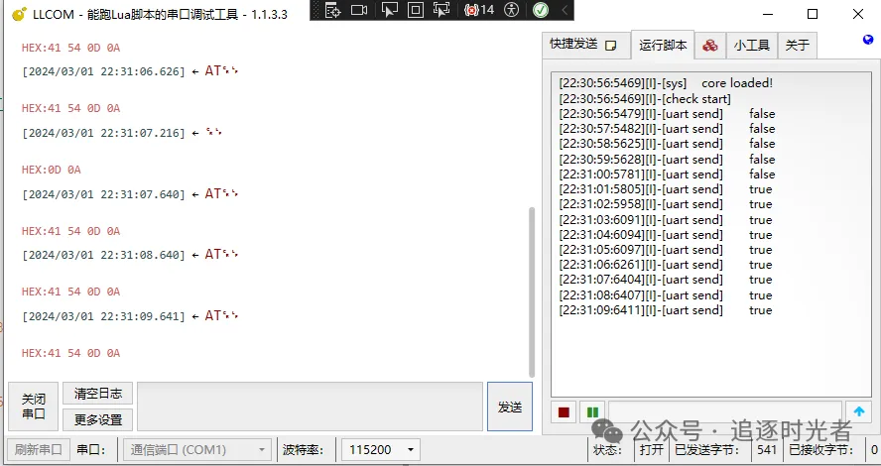Switch to the 运行脚本 tab
This screenshot has height=466, width=881.
663,45
